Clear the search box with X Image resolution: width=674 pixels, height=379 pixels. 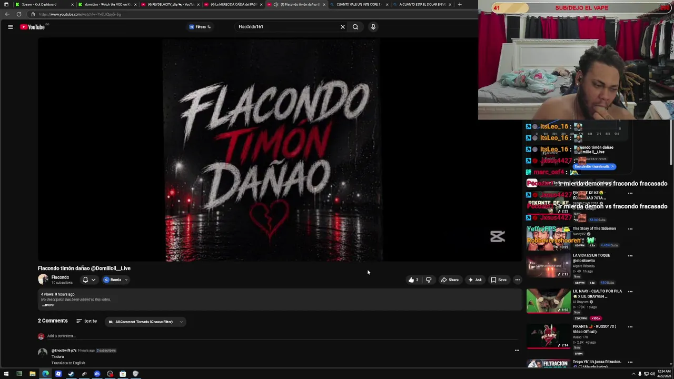[343, 27]
